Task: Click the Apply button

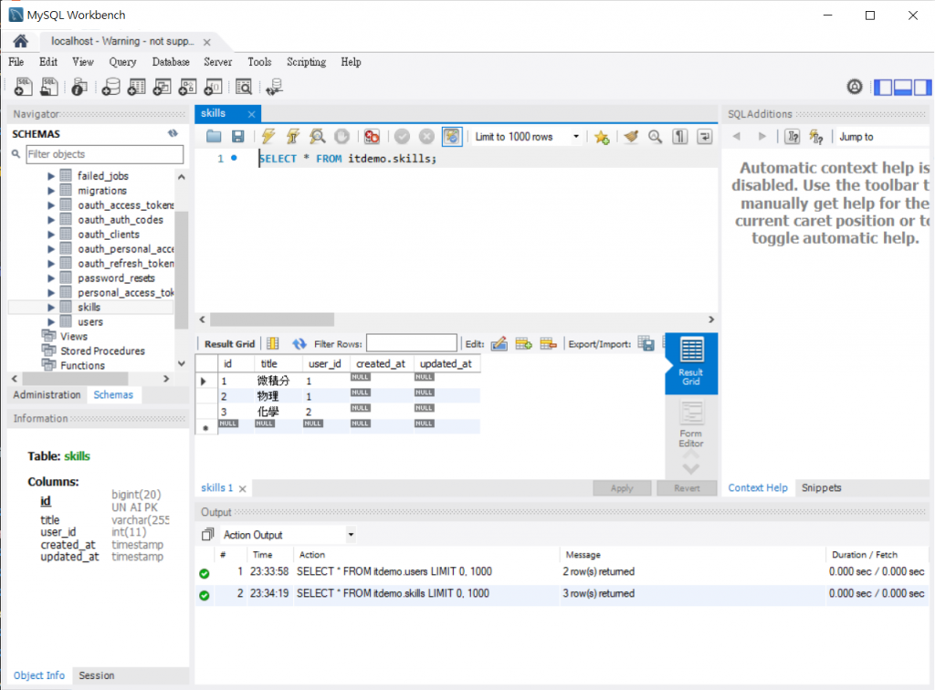Action: [622, 488]
